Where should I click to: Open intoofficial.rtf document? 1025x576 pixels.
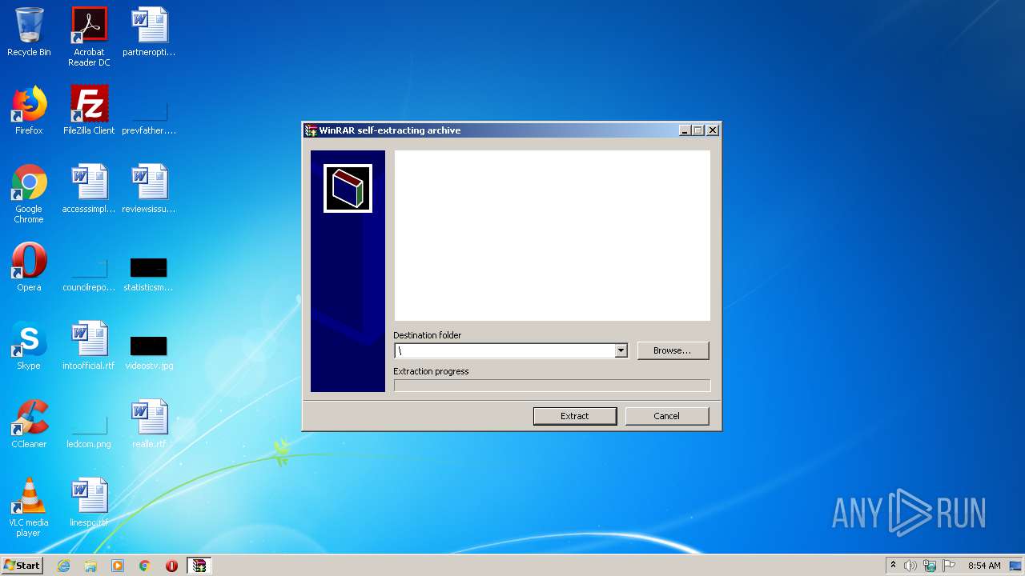(89, 346)
